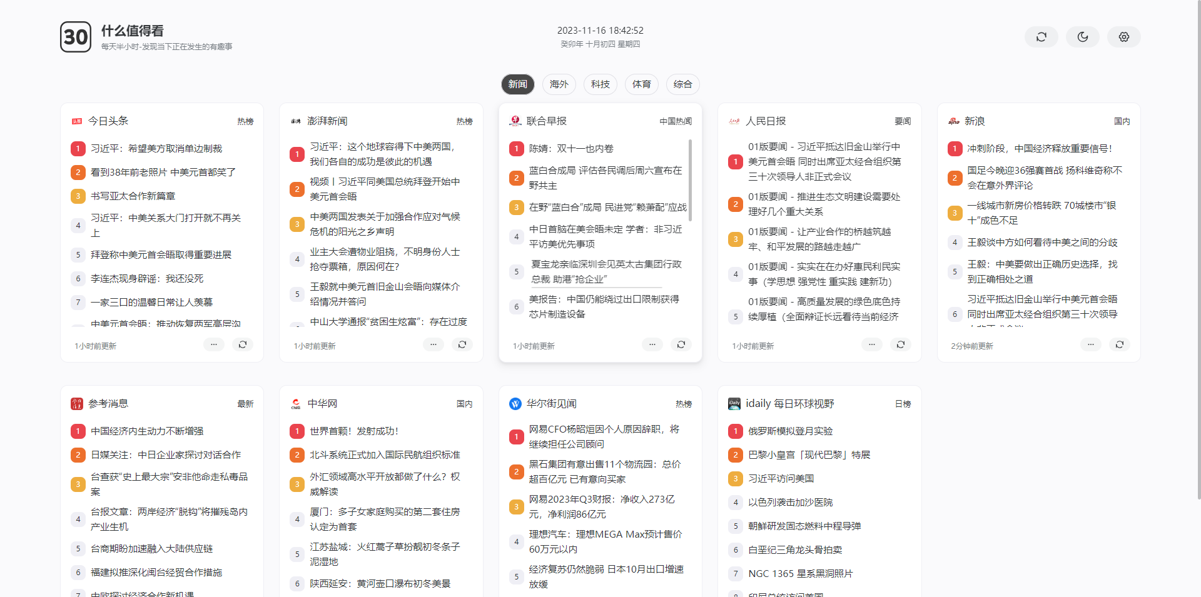Refresh the 今日头条 card
The height and width of the screenshot is (597, 1201).
[243, 344]
